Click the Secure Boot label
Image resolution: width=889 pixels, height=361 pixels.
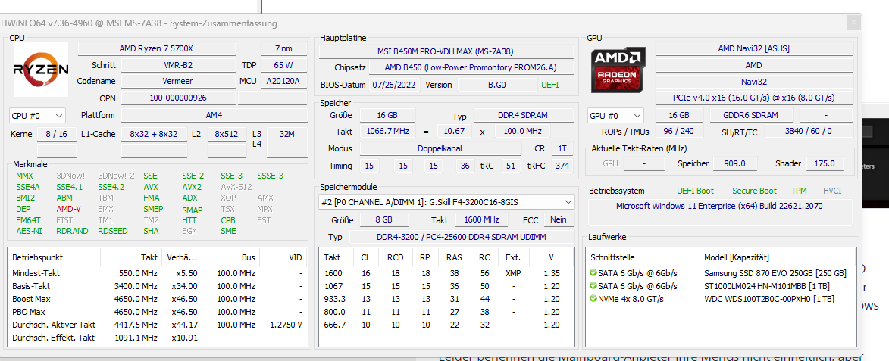[754, 191]
